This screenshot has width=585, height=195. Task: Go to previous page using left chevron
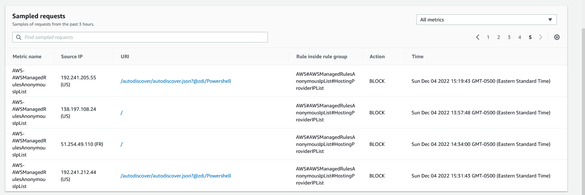click(478, 37)
